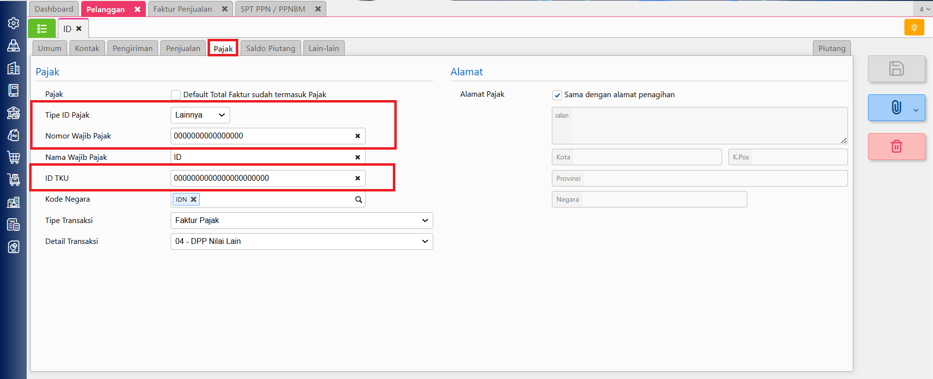
Task: Expand the Tipe Transaksi dropdown
Action: coord(301,221)
